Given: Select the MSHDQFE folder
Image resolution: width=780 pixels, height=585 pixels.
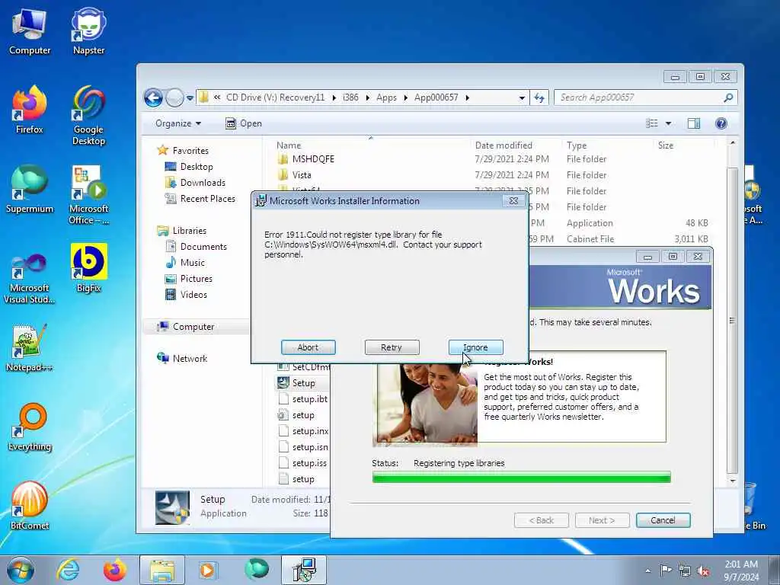Looking at the screenshot, I should (x=313, y=159).
